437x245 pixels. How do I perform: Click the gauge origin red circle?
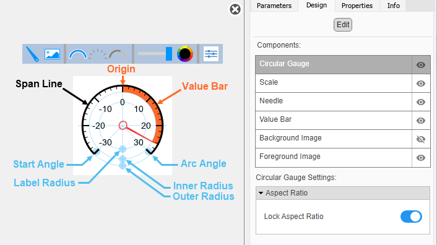(123, 125)
